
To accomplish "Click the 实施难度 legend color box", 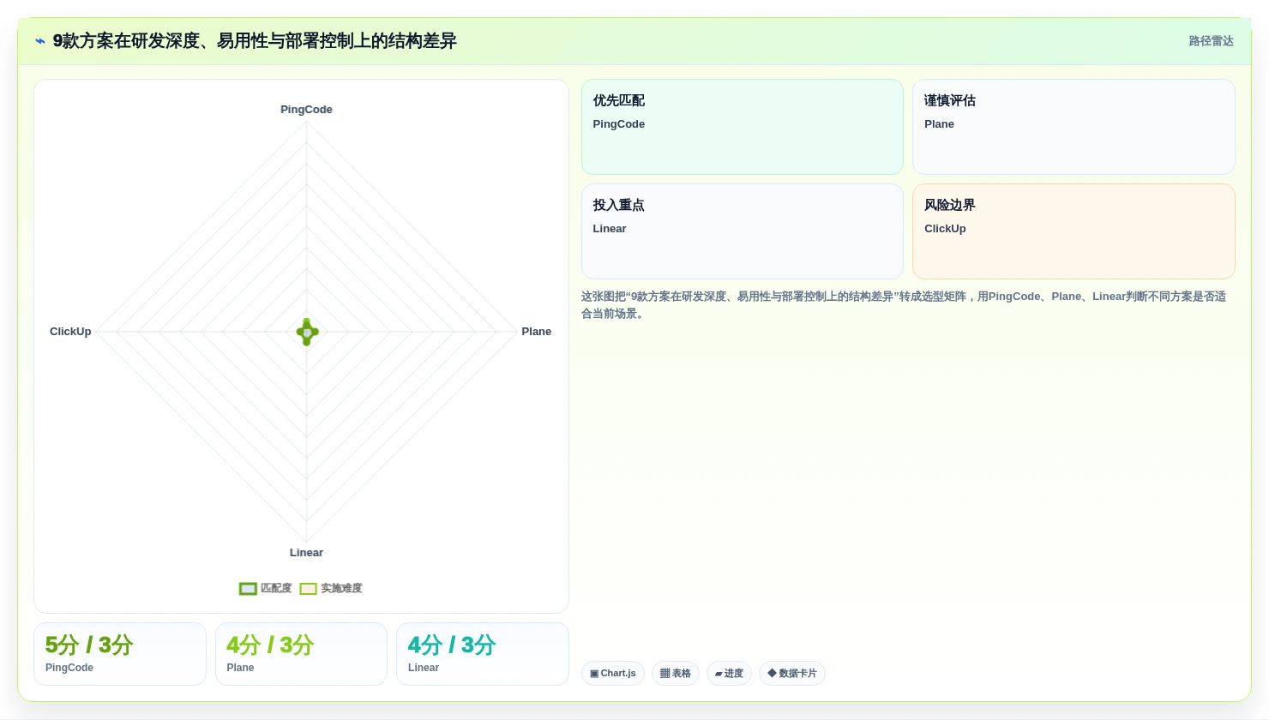I will 308,589.
